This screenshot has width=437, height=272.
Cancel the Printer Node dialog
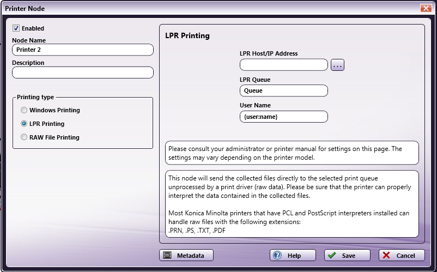(x=402, y=255)
